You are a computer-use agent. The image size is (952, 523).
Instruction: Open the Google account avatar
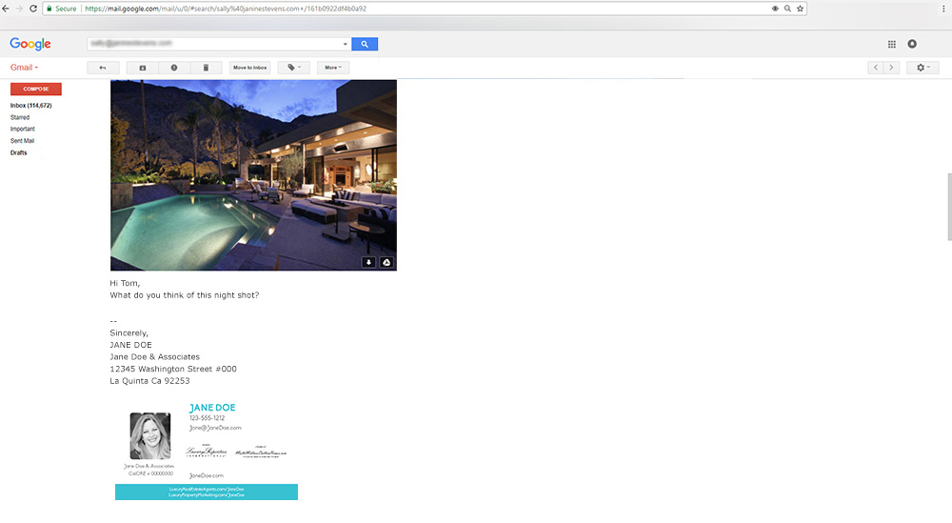(x=912, y=44)
